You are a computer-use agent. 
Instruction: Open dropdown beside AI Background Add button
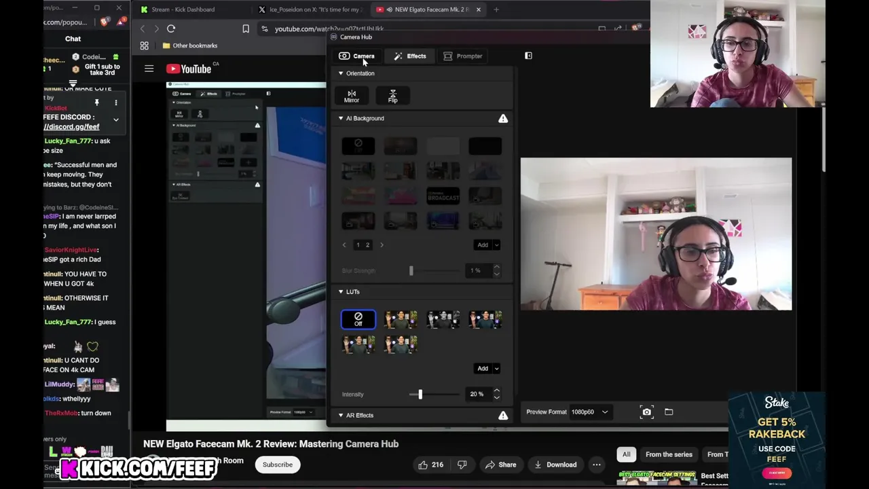[496, 245]
